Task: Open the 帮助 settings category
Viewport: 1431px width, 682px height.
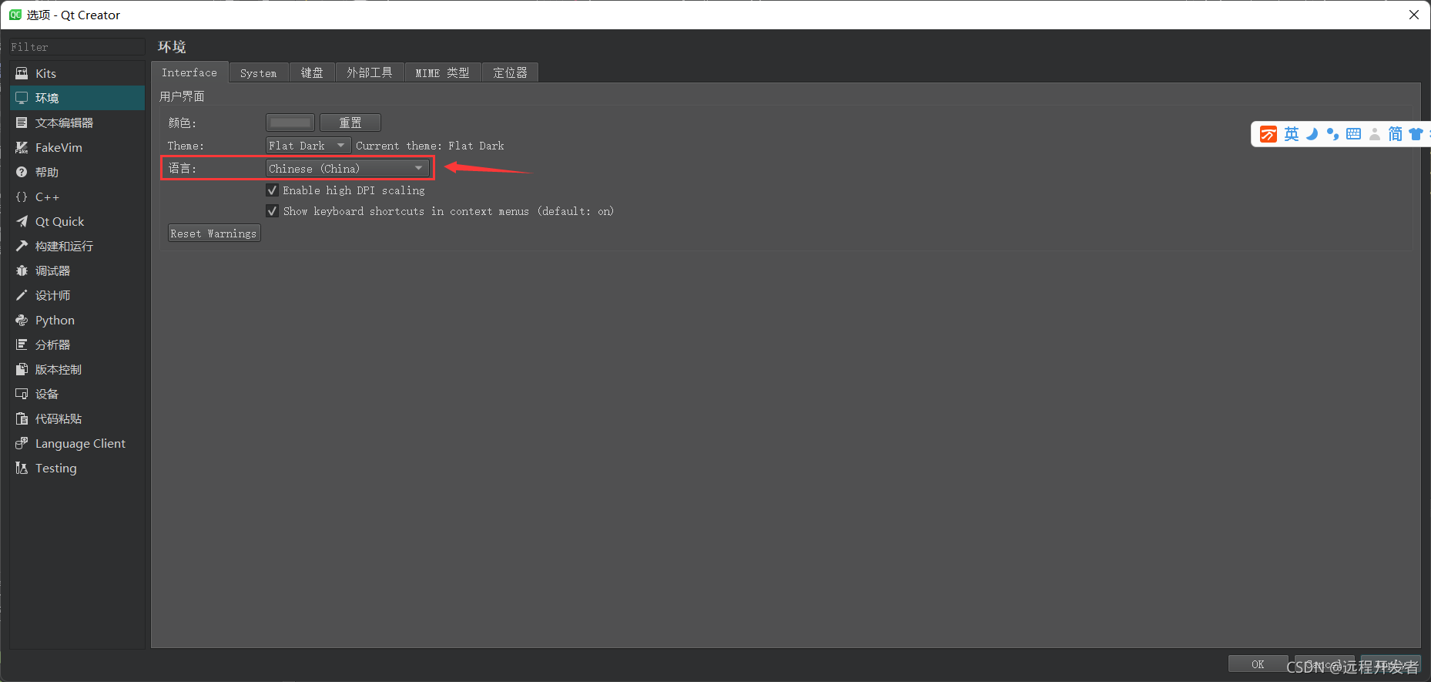Action: tap(77, 172)
